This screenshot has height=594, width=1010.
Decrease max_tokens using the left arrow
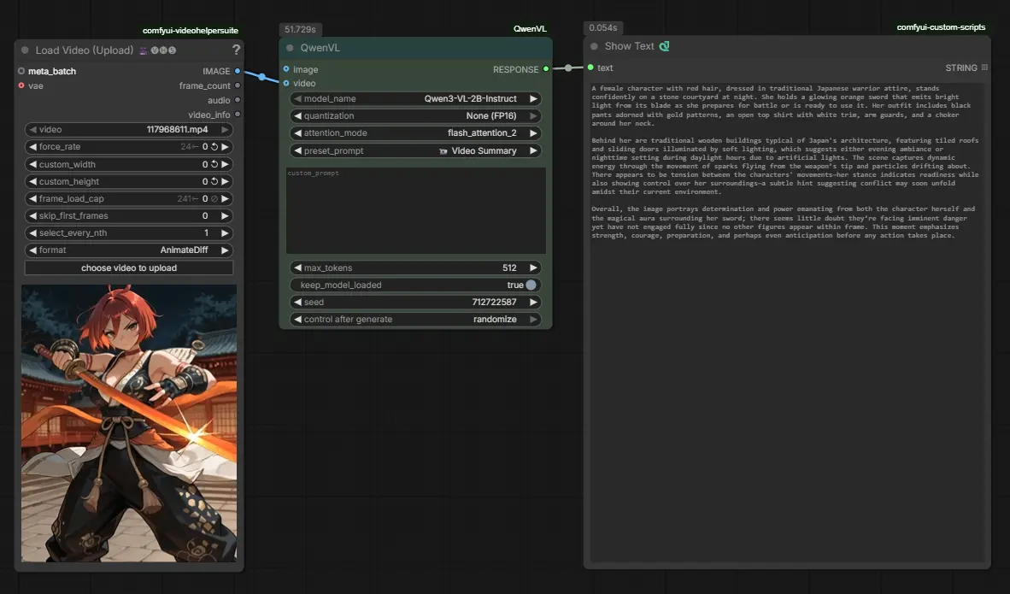coord(297,268)
